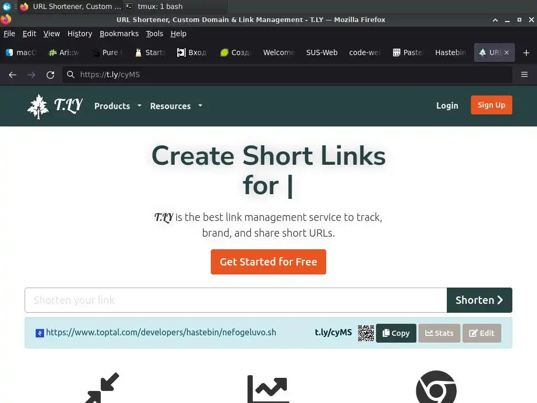Switch to the Paste tab
The image size is (537, 403).
408,52
